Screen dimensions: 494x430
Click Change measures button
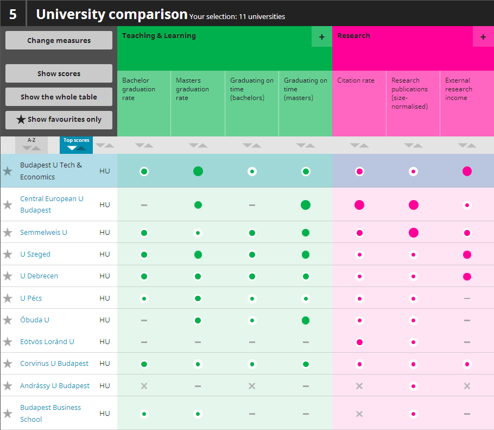(59, 40)
